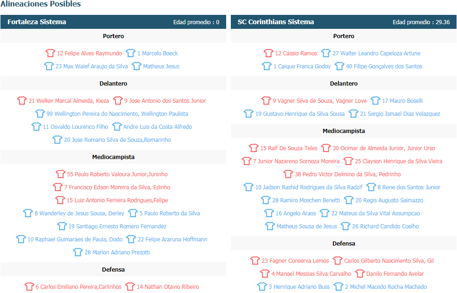Click the red shirt icon beside Paulo Roberto Valoura Junior, Juninho
The image size is (457, 293).
point(60,174)
